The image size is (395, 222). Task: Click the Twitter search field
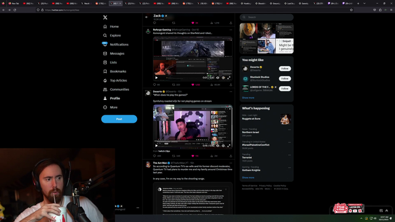[x=267, y=17]
